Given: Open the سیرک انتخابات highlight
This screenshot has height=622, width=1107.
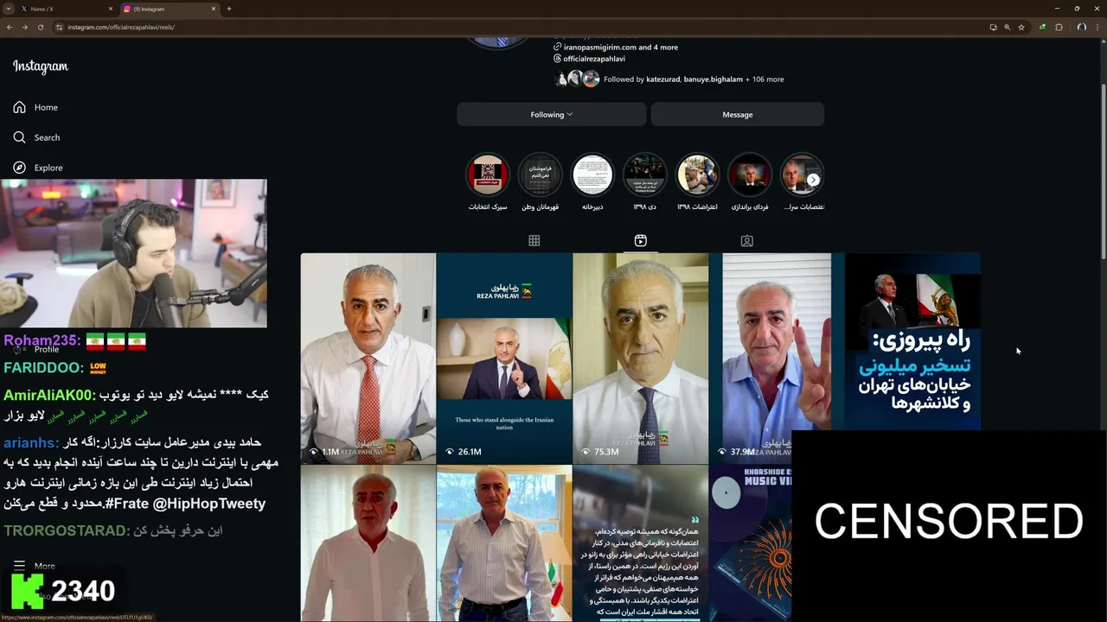Looking at the screenshot, I should click(x=488, y=182).
